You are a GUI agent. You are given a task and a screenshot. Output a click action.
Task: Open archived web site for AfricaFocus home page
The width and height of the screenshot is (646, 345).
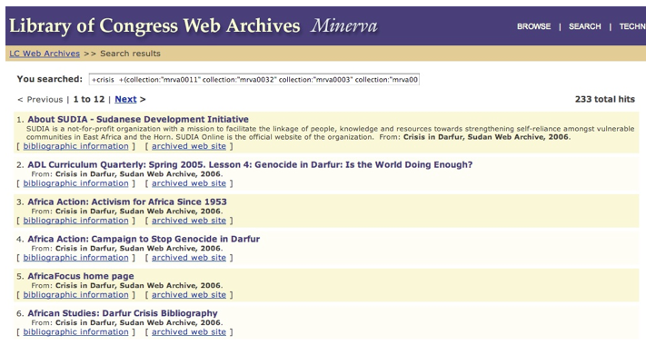(189, 295)
